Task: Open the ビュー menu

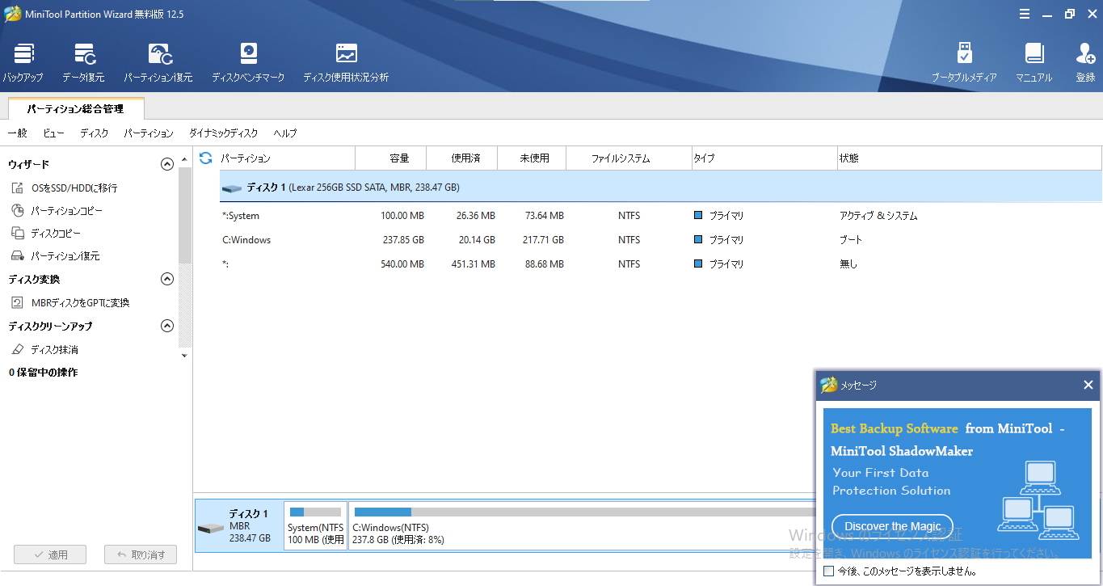Action: [54, 133]
